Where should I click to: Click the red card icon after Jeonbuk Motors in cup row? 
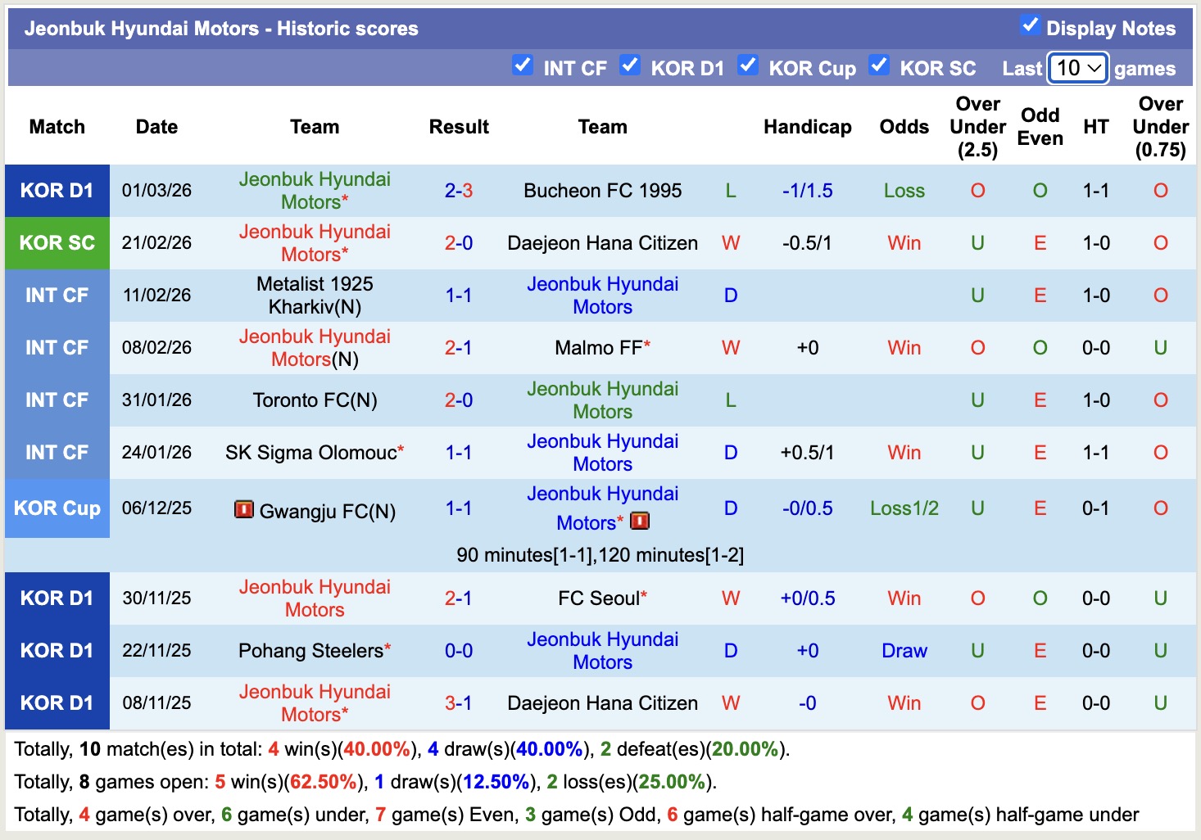(x=640, y=521)
